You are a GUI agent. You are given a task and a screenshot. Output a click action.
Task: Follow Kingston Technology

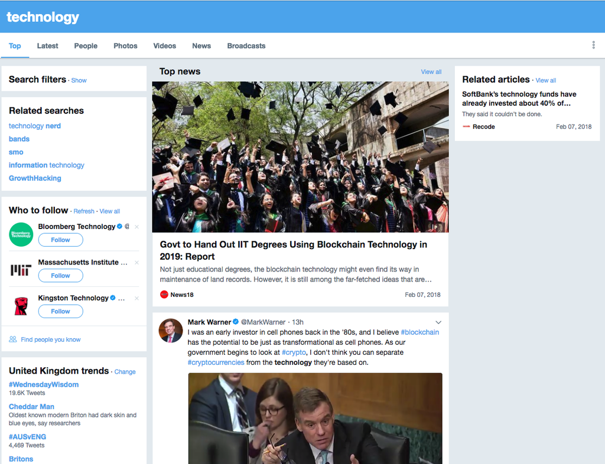click(60, 312)
